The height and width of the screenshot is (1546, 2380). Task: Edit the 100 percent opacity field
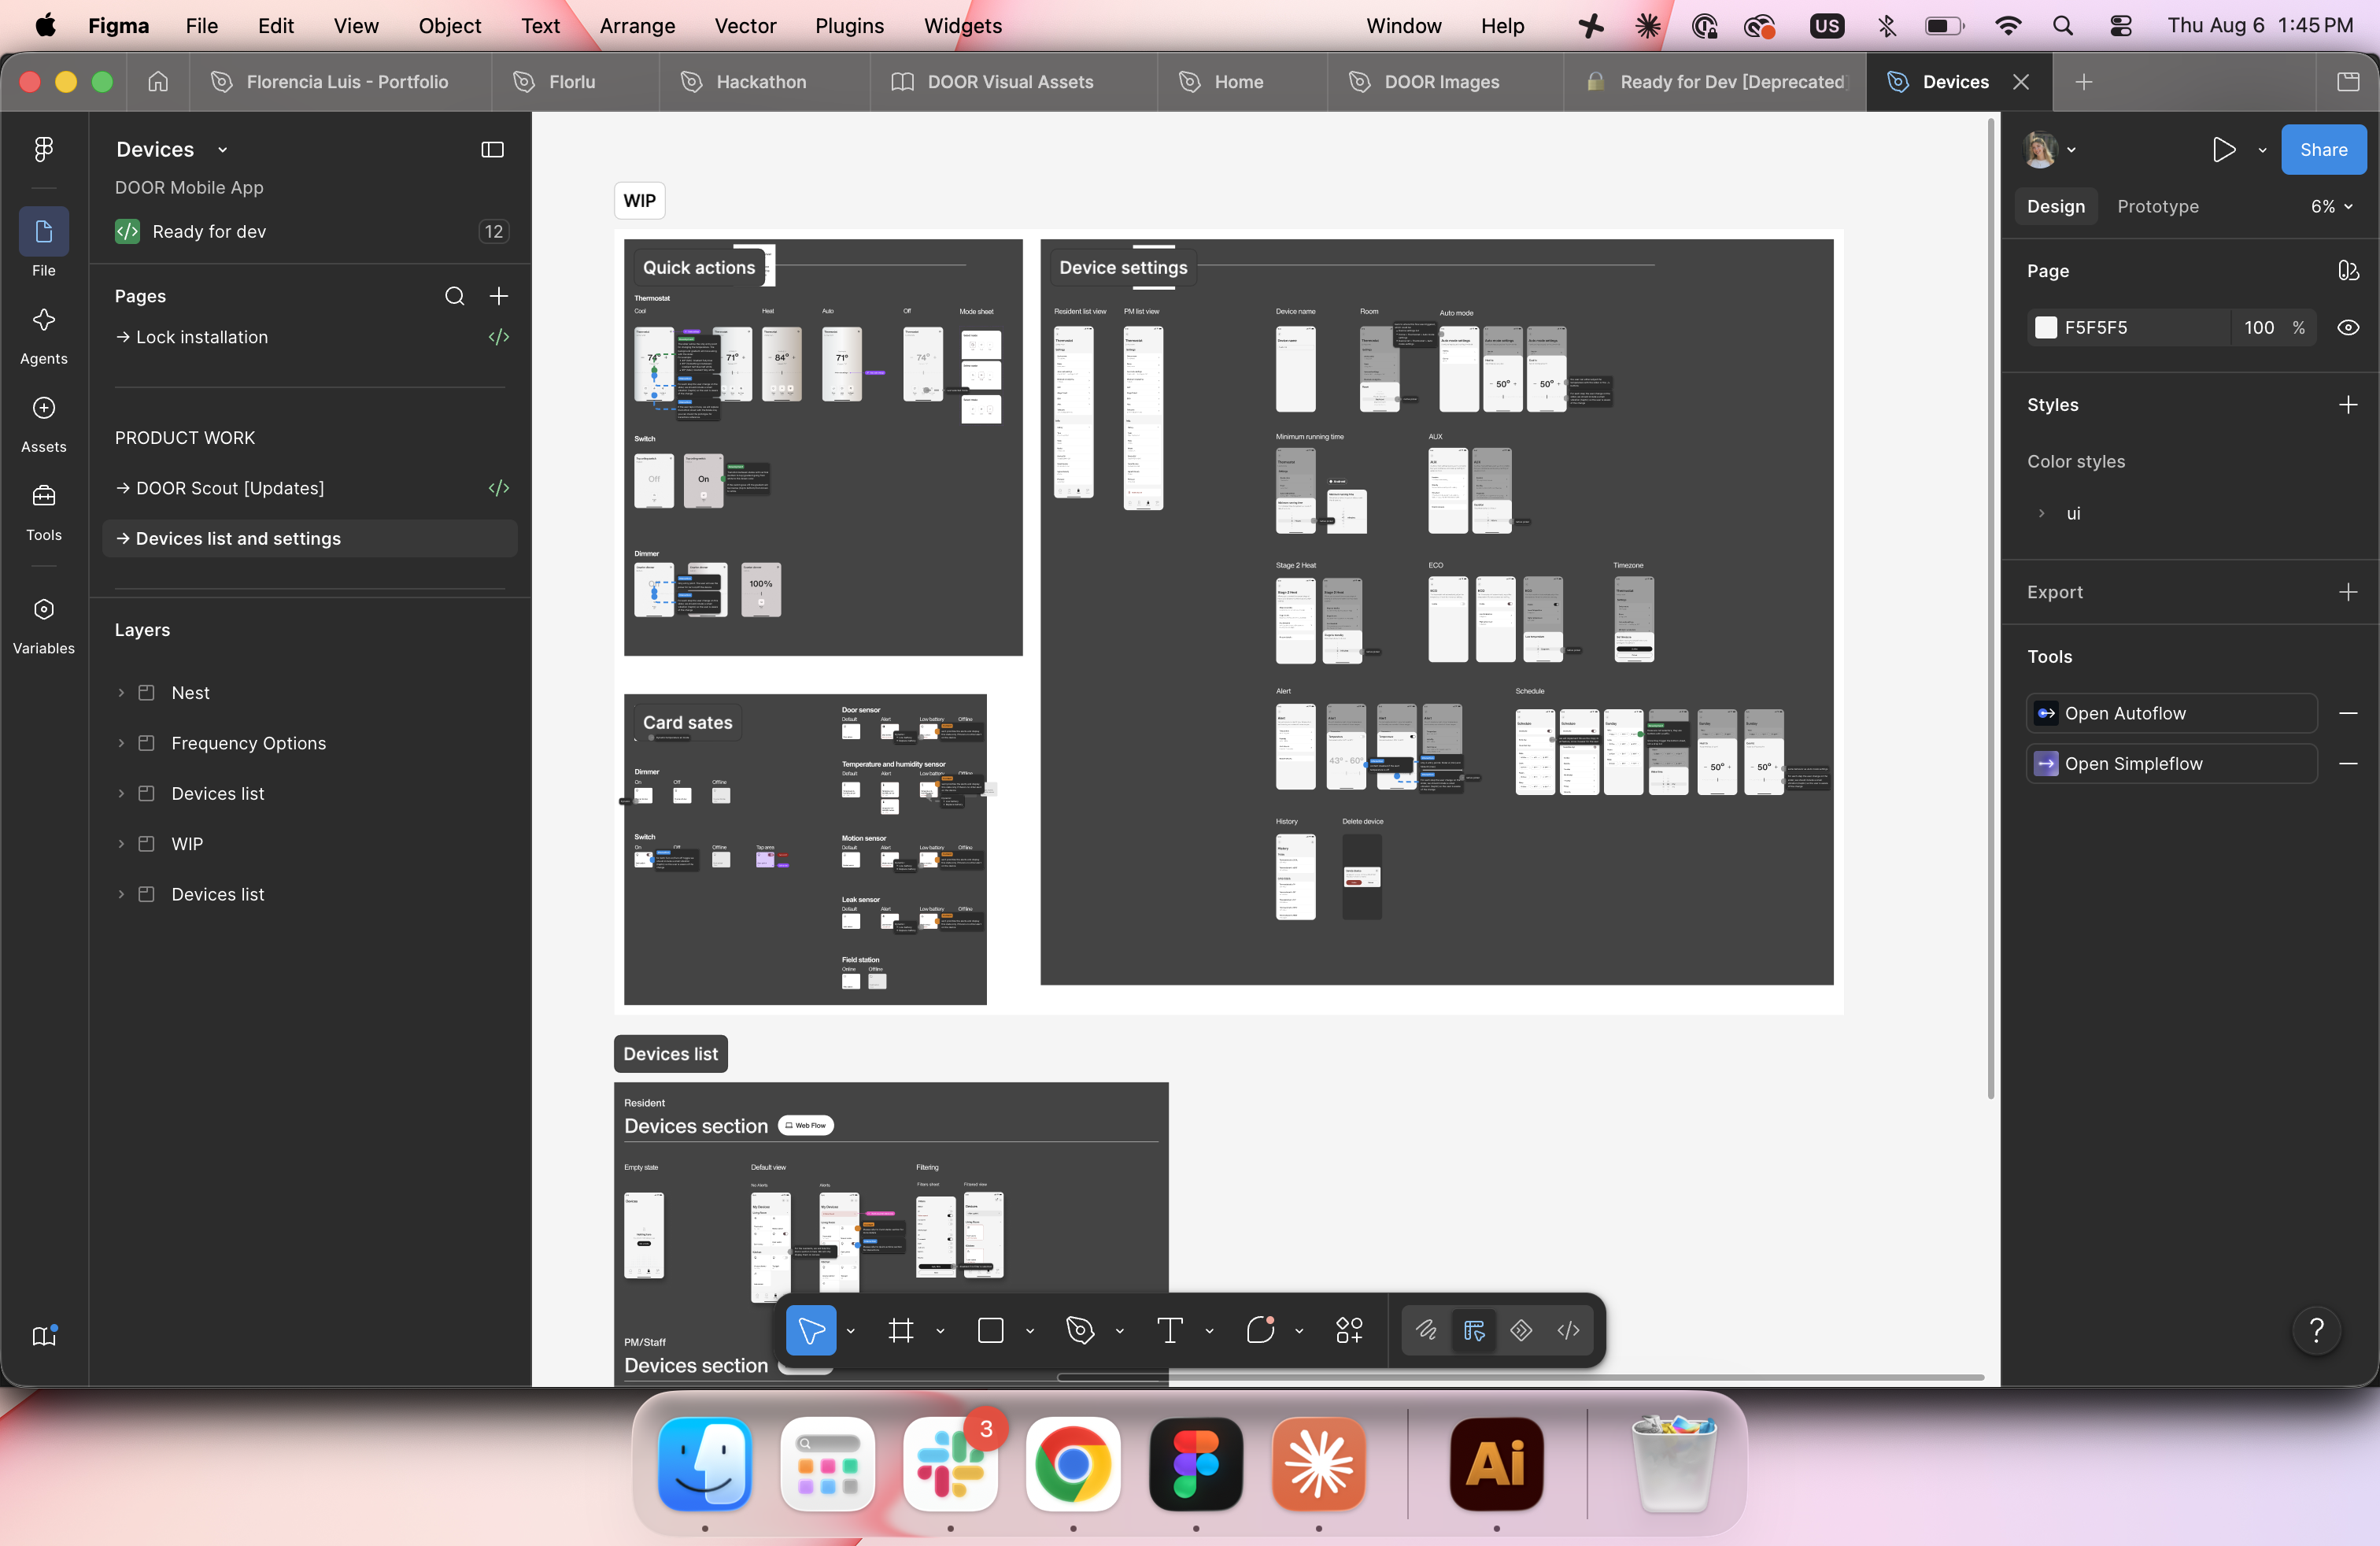click(x=2259, y=328)
